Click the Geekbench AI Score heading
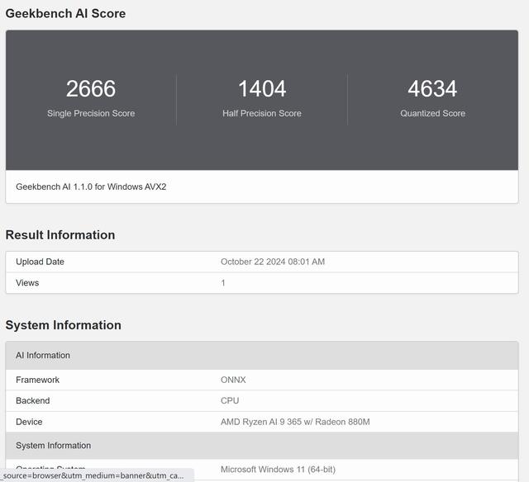 coord(65,13)
